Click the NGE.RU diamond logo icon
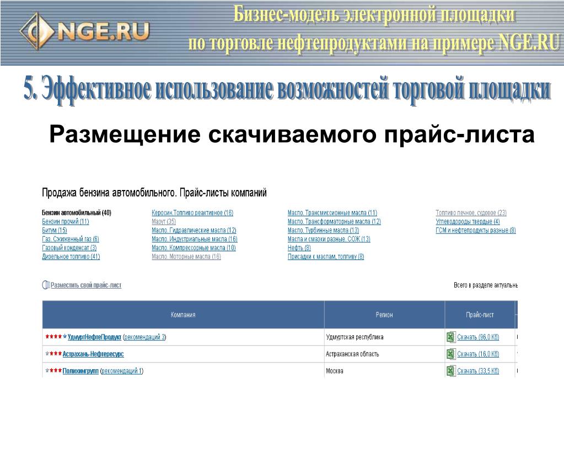564x449 pixels. (36, 31)
